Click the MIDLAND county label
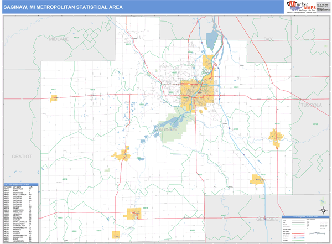This screenshot has height=244, width=332. [x=59, y=39]
